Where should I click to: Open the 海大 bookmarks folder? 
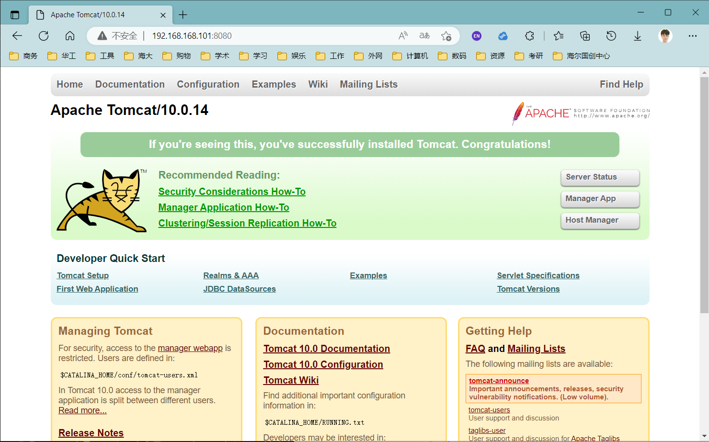pos(138,56)
